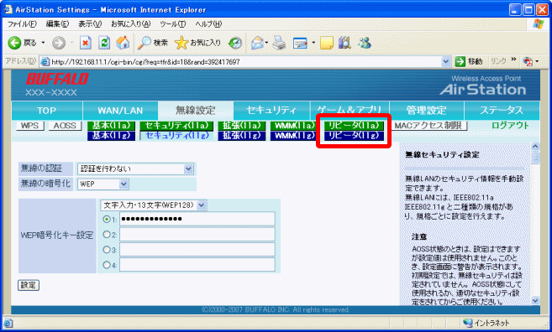Click WEP key 2 input field
The height and width of the screenshot is (332, 552).
(197, 235)
